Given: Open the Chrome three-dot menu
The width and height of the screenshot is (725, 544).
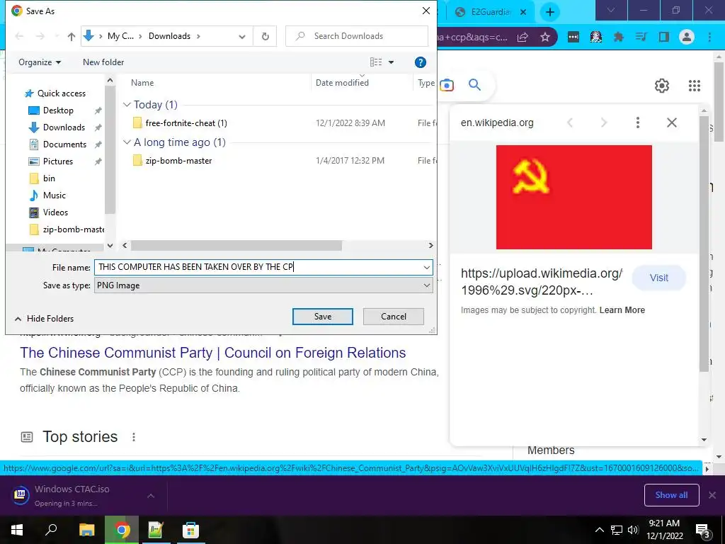Looking at the screenshot, I should coord(709,37).
